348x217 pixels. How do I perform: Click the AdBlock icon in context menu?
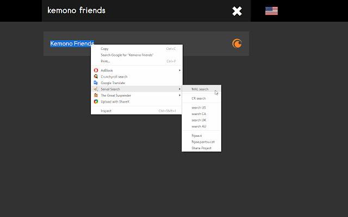[x=96, y=70]
